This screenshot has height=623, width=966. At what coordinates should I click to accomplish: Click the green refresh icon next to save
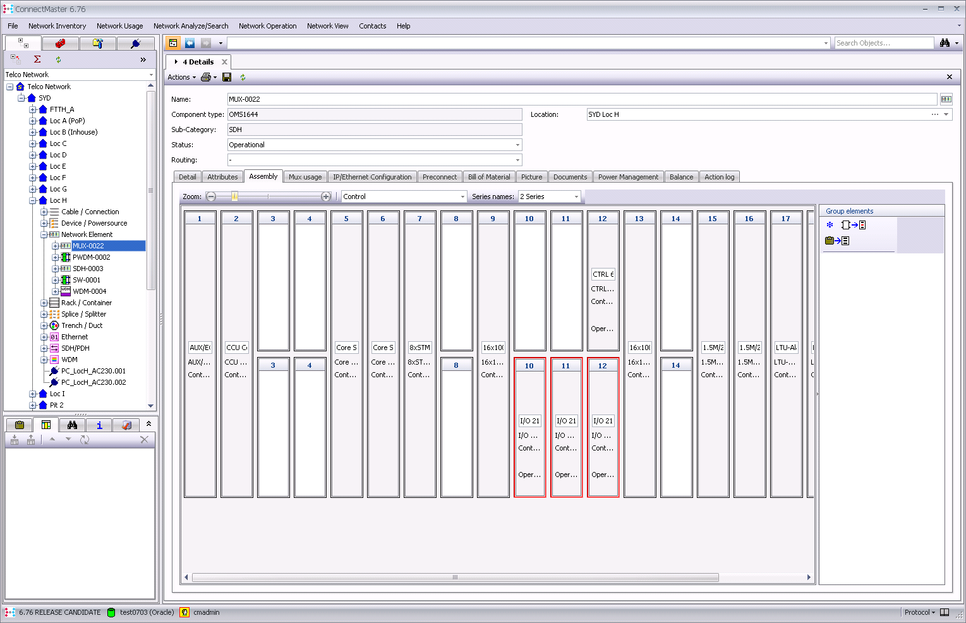point(243,77)
